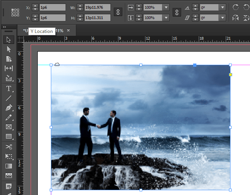Toggle constrain proportions for width and height
Viewport: 250px width, 195px height.
[x=118, y=12]
